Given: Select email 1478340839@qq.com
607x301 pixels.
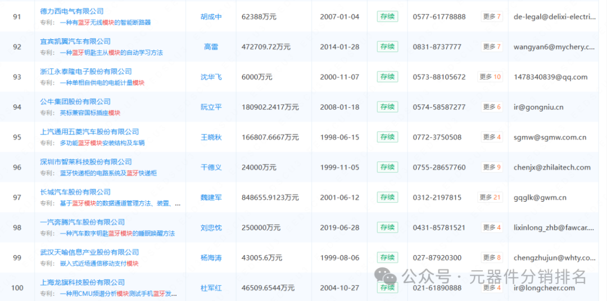Looking at the screenshot, I should coord(550,77).
